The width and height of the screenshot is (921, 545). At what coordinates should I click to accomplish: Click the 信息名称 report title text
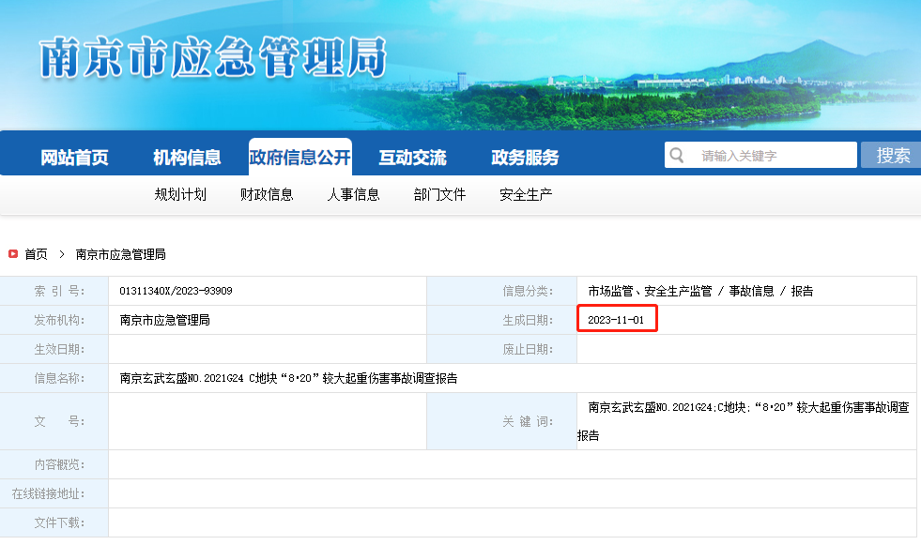point(288,378)
